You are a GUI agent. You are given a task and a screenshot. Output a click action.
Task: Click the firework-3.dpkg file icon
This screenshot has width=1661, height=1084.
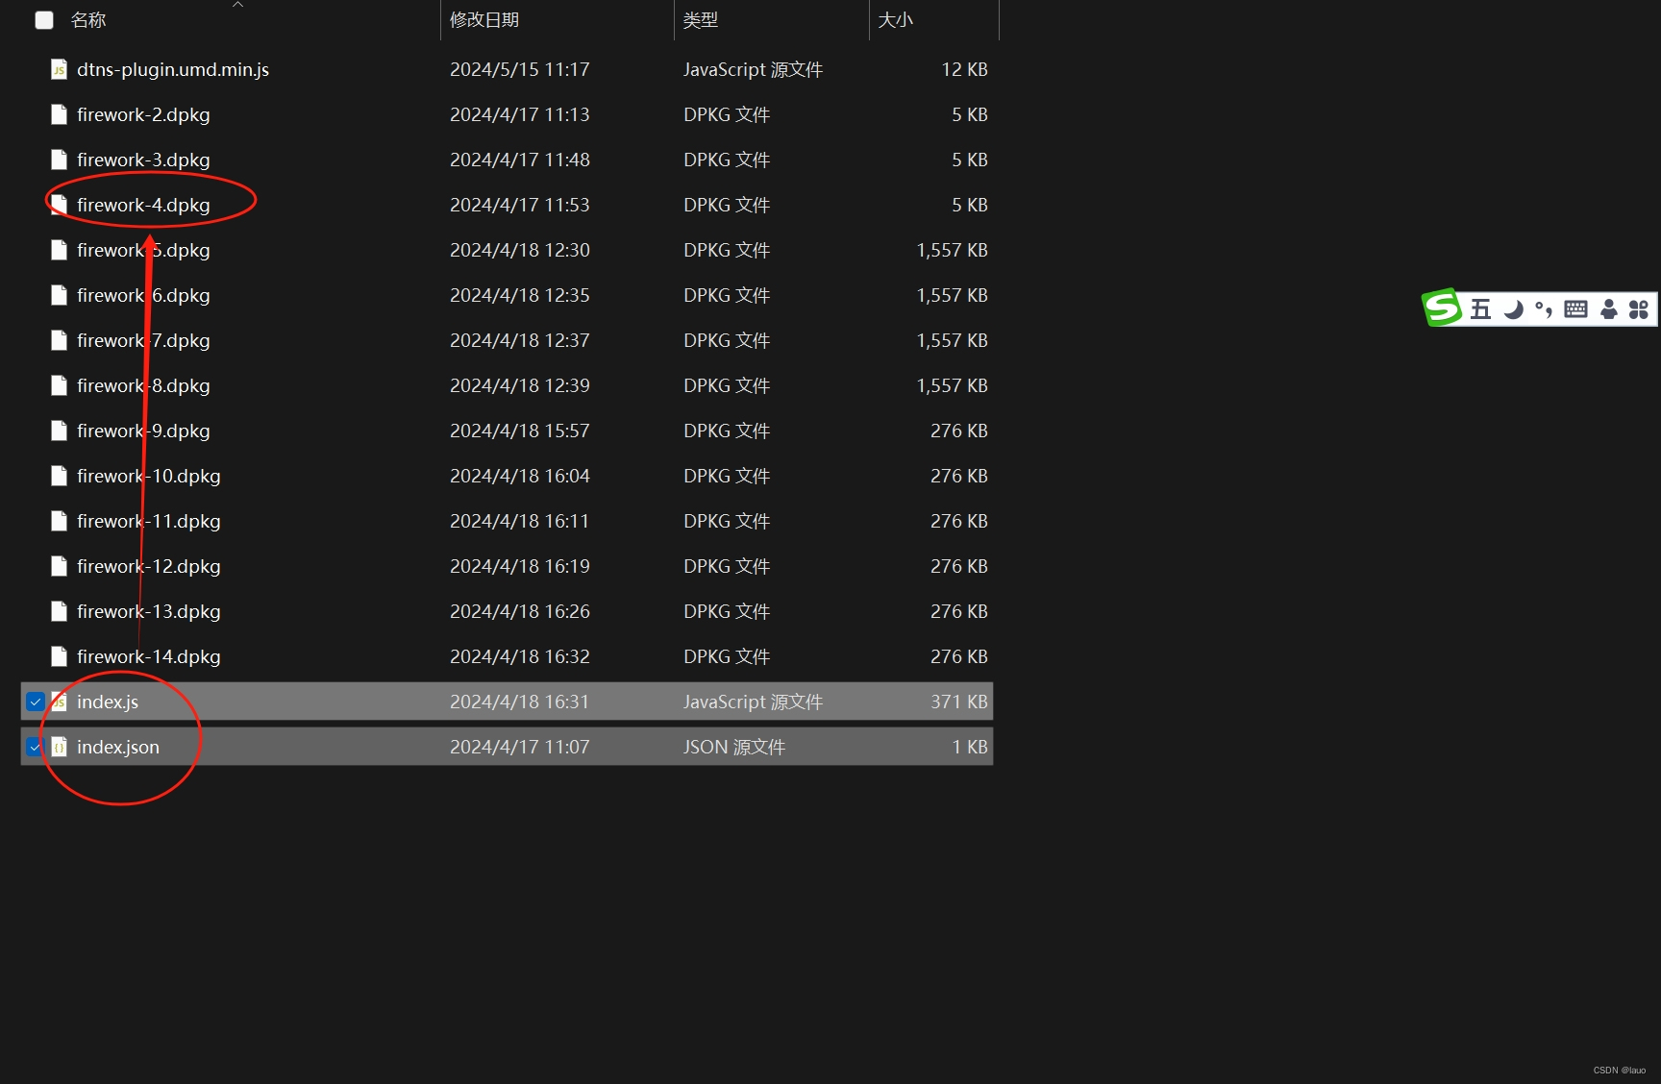point(59,160)
